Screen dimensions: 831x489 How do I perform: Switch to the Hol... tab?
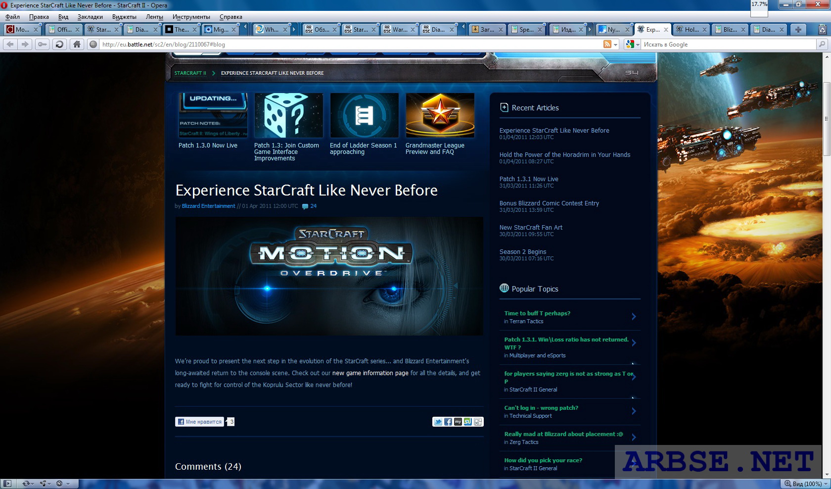coord(691,30)
